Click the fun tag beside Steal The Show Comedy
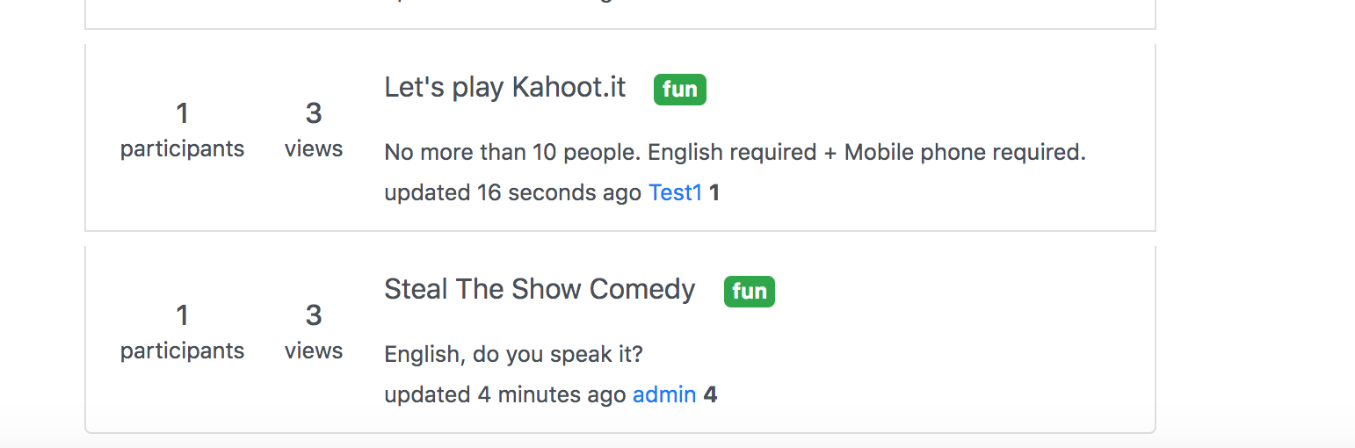This screenshot has height=448, width=1355. [749, 292]
